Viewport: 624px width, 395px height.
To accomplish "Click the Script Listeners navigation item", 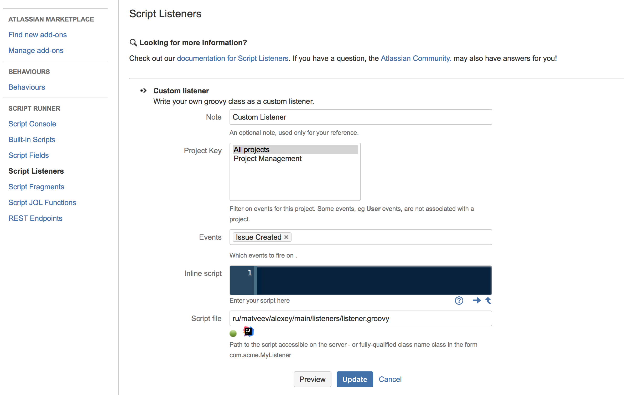I will coord(36,171).
